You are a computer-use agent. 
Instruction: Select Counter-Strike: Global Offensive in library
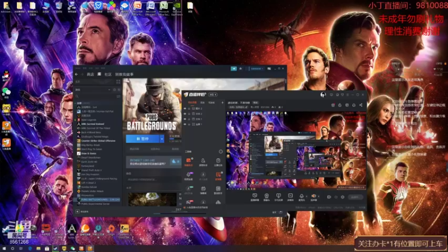click(99, 141)
